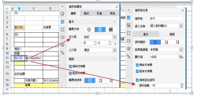Switch to 進階 tab in 儲存格元素
197x96 pixels.
(x=172, y=34)
